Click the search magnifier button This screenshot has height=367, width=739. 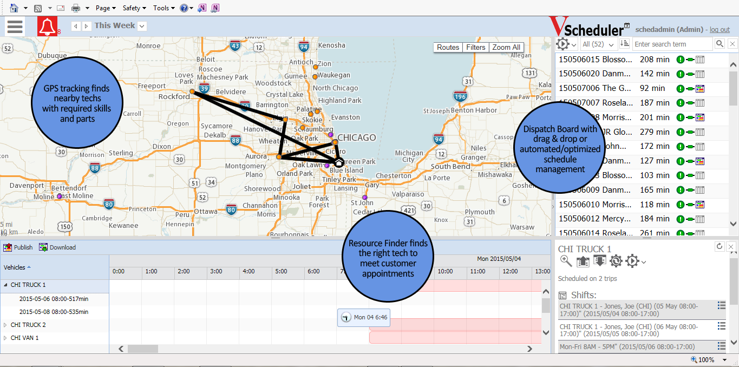pos(720,44)
